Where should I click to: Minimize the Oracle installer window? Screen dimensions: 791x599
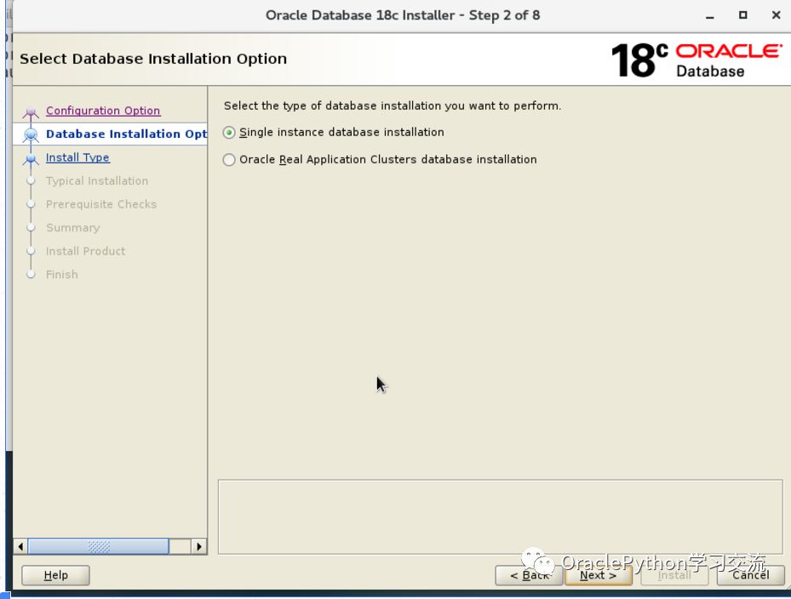click(710, 15)
